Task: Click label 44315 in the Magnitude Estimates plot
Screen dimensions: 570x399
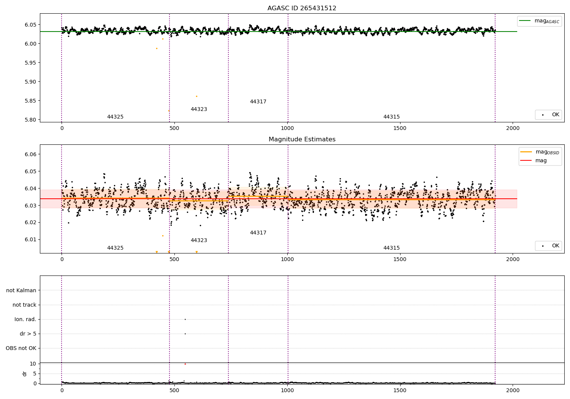Action: click(391, 248)
